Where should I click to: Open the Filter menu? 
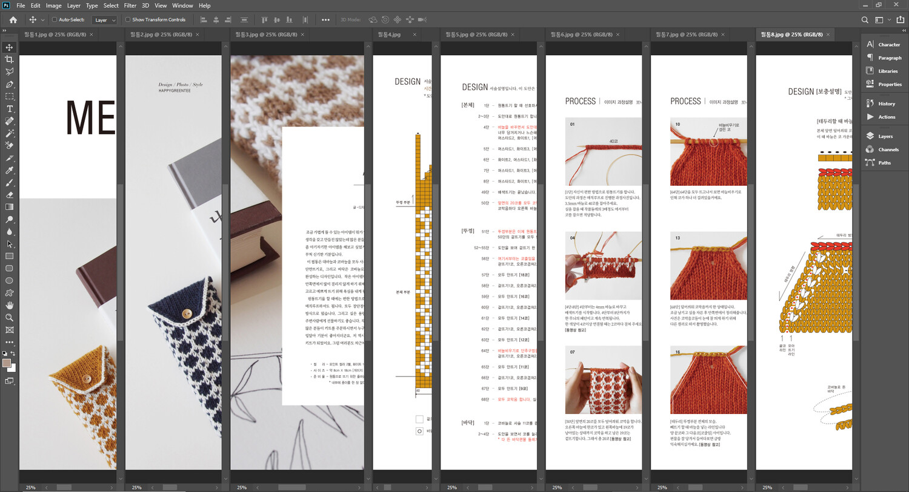(x=130, y=5)
